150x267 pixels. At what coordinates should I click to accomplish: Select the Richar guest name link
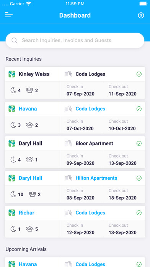(26, 213)
